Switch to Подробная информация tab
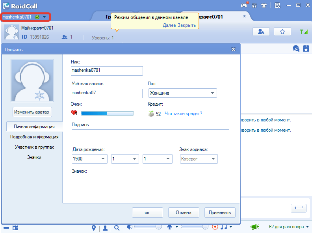 [34, 137]
